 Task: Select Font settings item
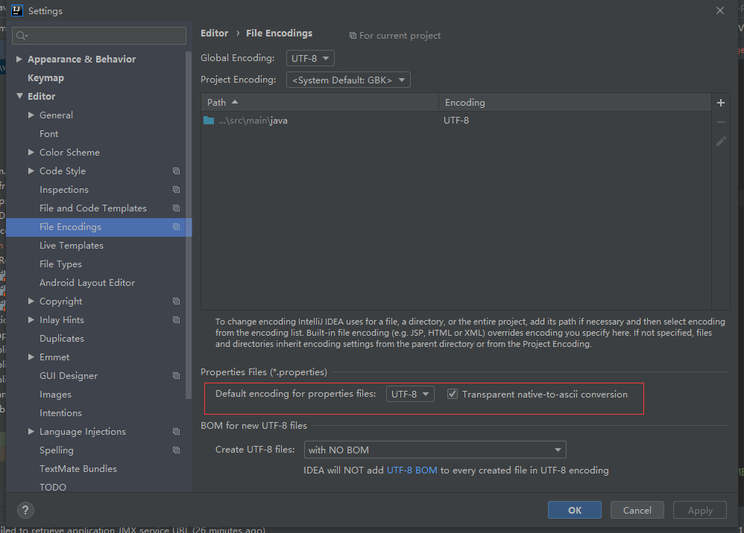(49, 133)
